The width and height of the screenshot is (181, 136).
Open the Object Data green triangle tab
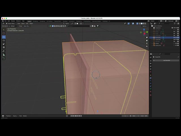point(150,89)
